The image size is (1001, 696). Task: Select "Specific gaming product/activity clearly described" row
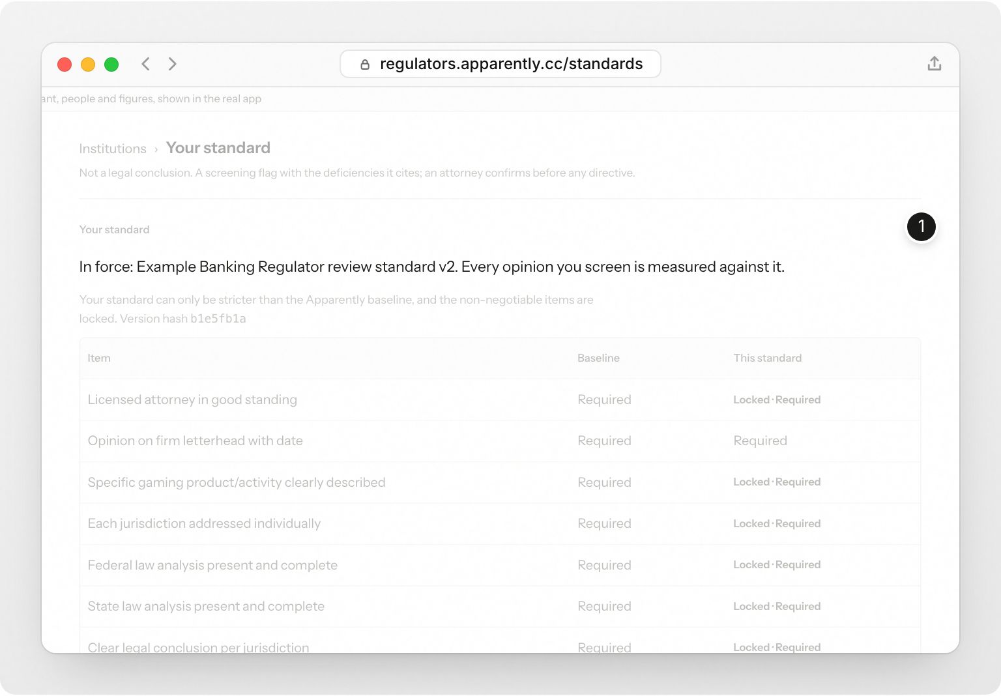[500, 482]
